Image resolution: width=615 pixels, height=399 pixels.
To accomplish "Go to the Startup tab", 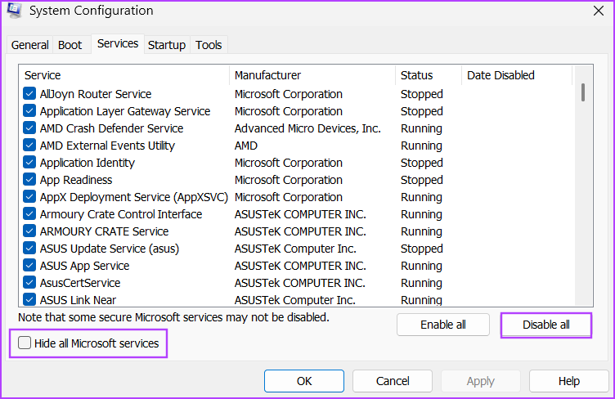I will coord(167,45).
